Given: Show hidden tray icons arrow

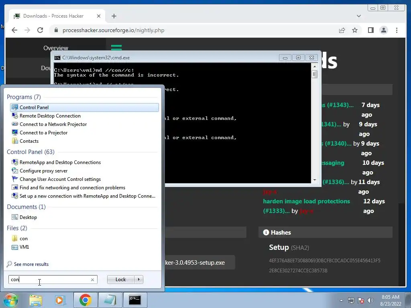Looking at the screenshot, I should click(x=341, y=300).
